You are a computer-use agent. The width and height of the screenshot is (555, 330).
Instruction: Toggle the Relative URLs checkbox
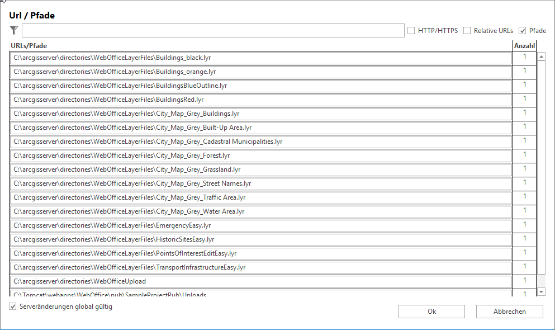click(x=467, y=31)
